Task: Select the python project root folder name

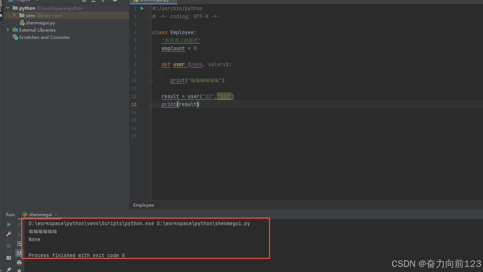Action: [x=27, y=8]
